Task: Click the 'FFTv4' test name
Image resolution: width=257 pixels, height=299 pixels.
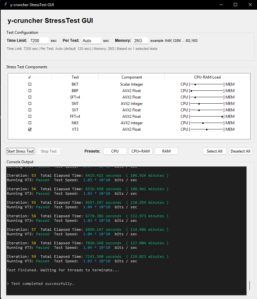Action: click(x=75, y=116)
